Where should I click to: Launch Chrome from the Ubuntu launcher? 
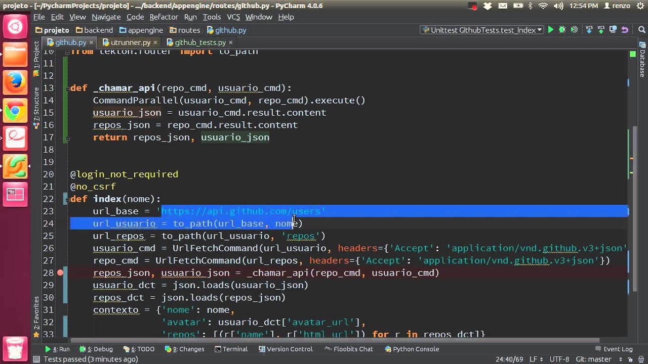click(x=15, y=111)
